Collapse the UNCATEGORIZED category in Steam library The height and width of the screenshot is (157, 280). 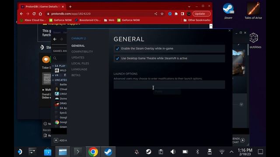point(53,80)
